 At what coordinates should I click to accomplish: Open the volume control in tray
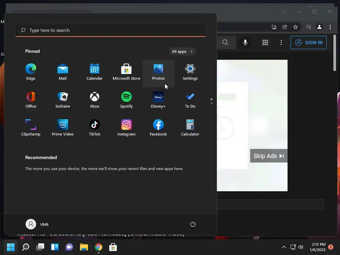point(301,247)
